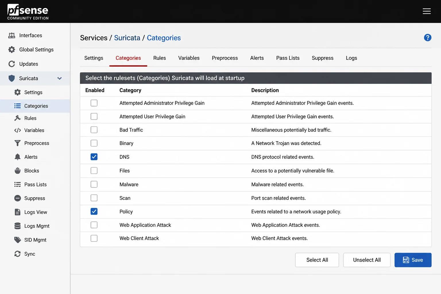Click the Description column header
Screen dimensions: 441x294
coord(265,90)
